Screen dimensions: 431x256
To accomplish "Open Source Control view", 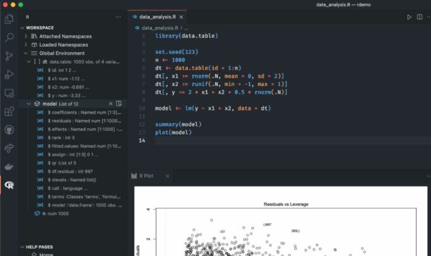I will point(9,56).
